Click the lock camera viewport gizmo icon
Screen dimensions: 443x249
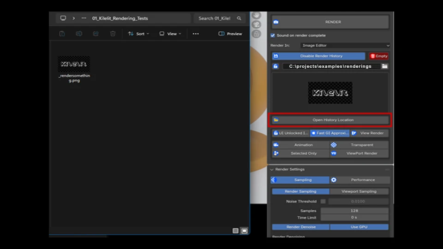coord(256,34)
